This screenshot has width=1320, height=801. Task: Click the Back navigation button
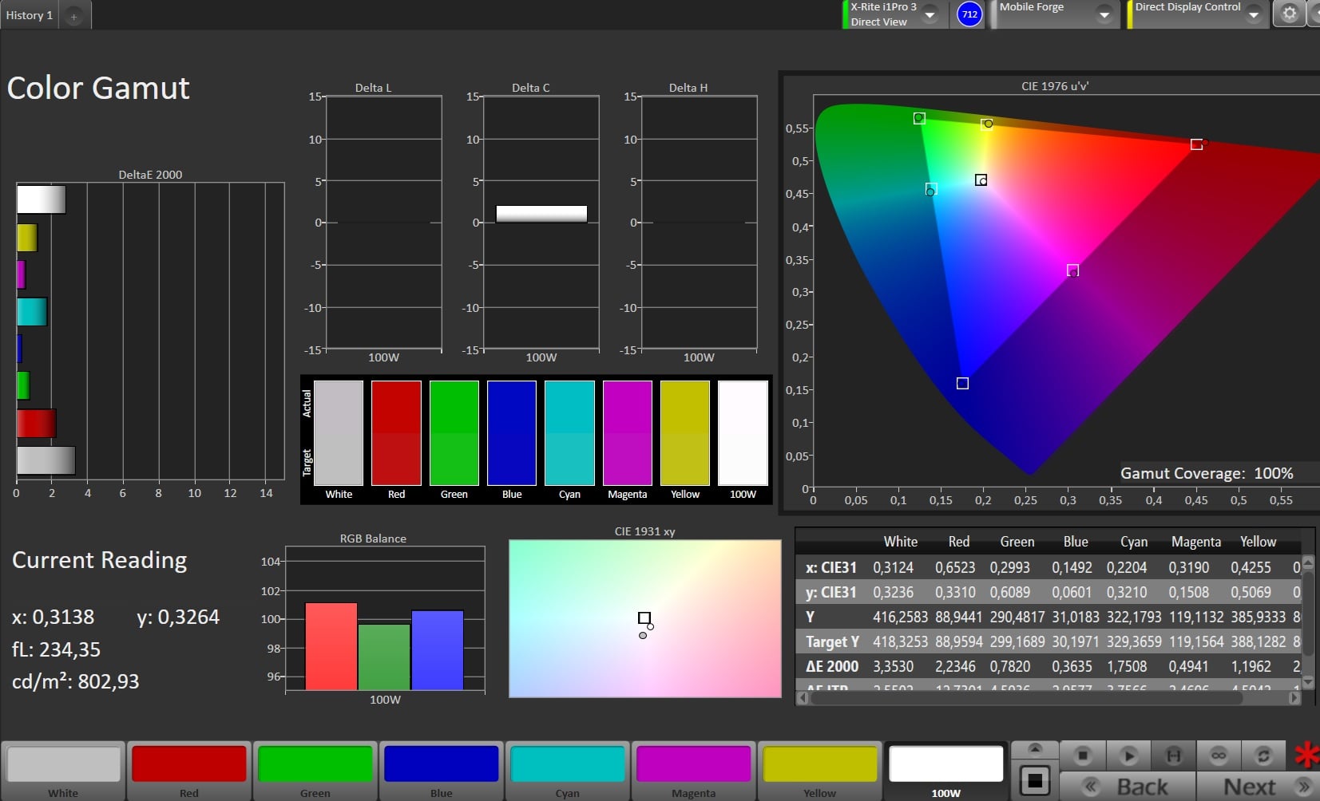(x=1128, y=787)
